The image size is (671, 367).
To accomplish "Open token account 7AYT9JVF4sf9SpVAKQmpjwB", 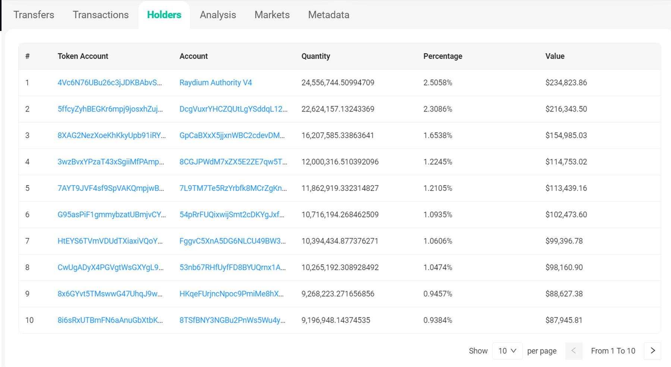I will pos(111,188).
